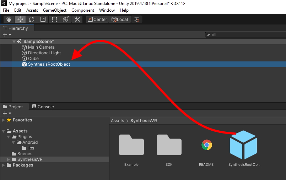Viewport: 286px width, 180px height.
Task: Open the Assets menu
Action: tap(32, 10)
